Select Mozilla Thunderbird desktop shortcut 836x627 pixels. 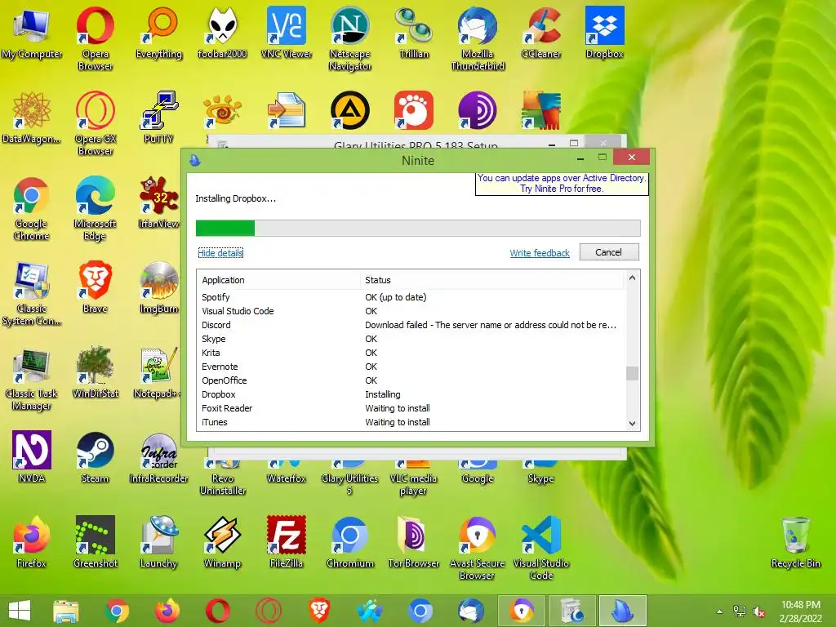[478, 38]
